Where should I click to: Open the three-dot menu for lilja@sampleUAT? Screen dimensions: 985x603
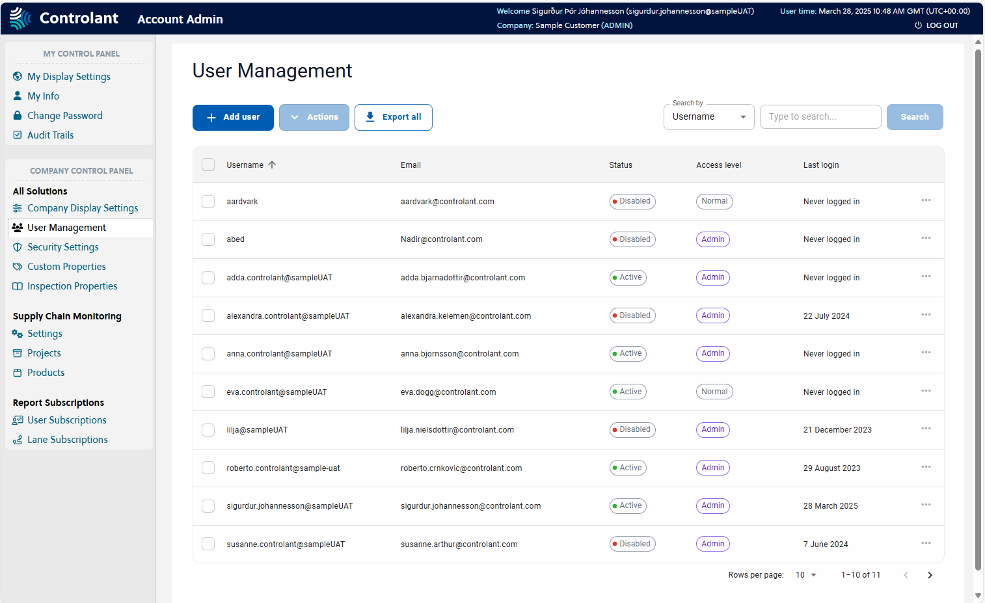point(926,429)
